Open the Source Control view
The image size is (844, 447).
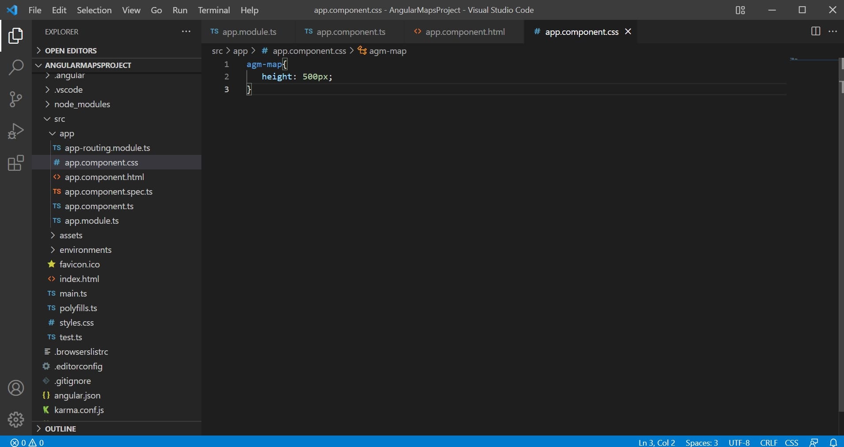(x=16, y=99)
